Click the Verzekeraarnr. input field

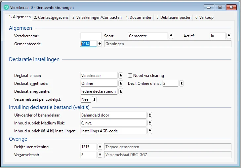click(91, 36)
